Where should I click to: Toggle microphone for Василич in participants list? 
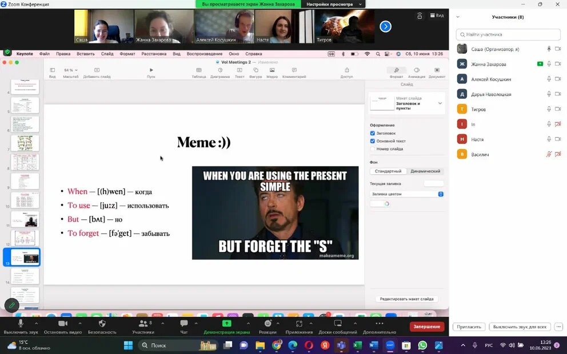tap(549, 154)
